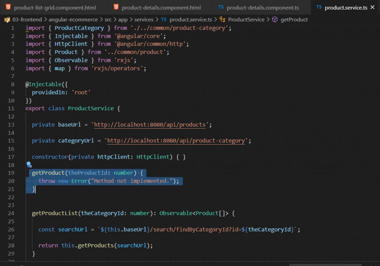The image size is (380, 266).
Task: Click Injectable in import line 2
Action: click(71, 36)
